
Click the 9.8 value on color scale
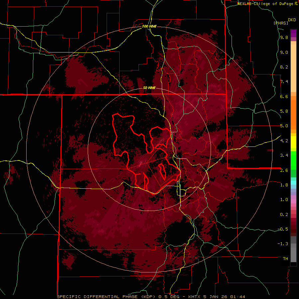pyautogui.click(x=284, y=38)
